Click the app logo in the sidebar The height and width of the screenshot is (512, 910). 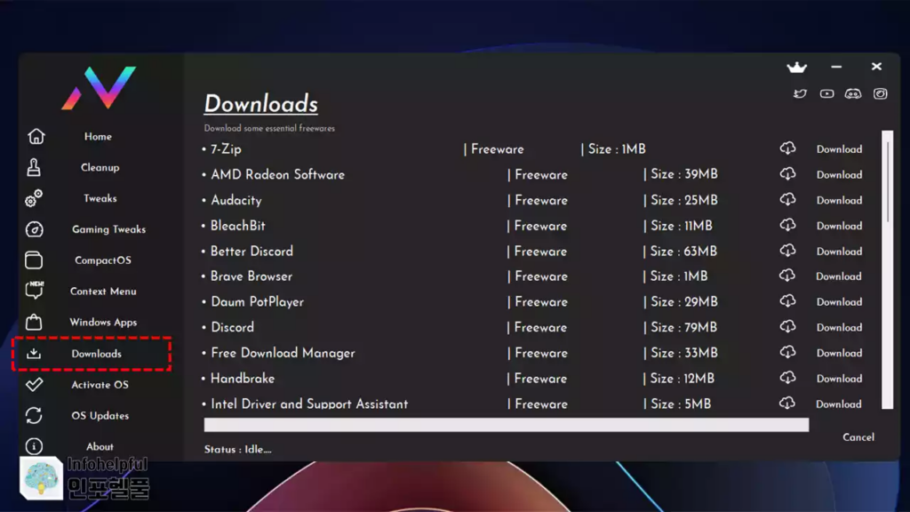[99, 88]
